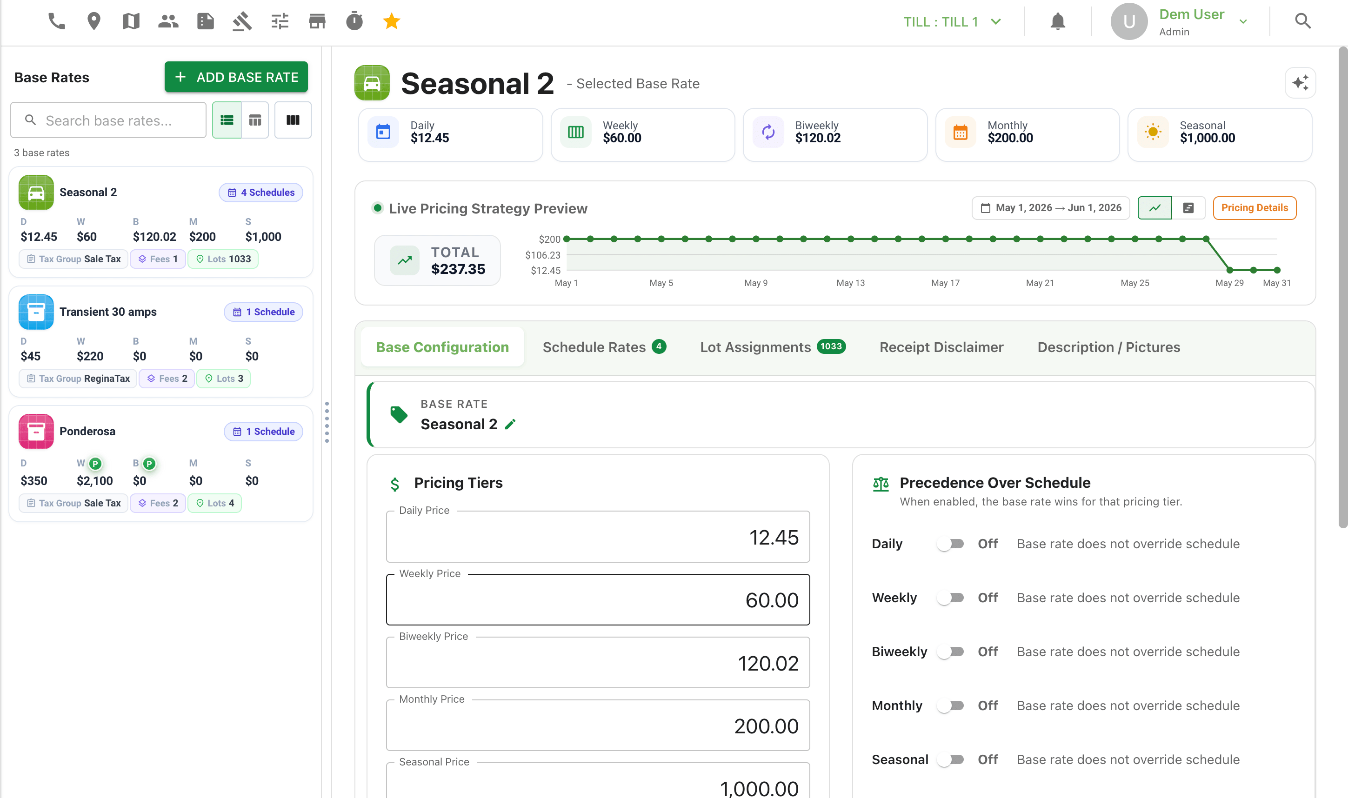Switch to Base Configuration tab

[442, 347]
